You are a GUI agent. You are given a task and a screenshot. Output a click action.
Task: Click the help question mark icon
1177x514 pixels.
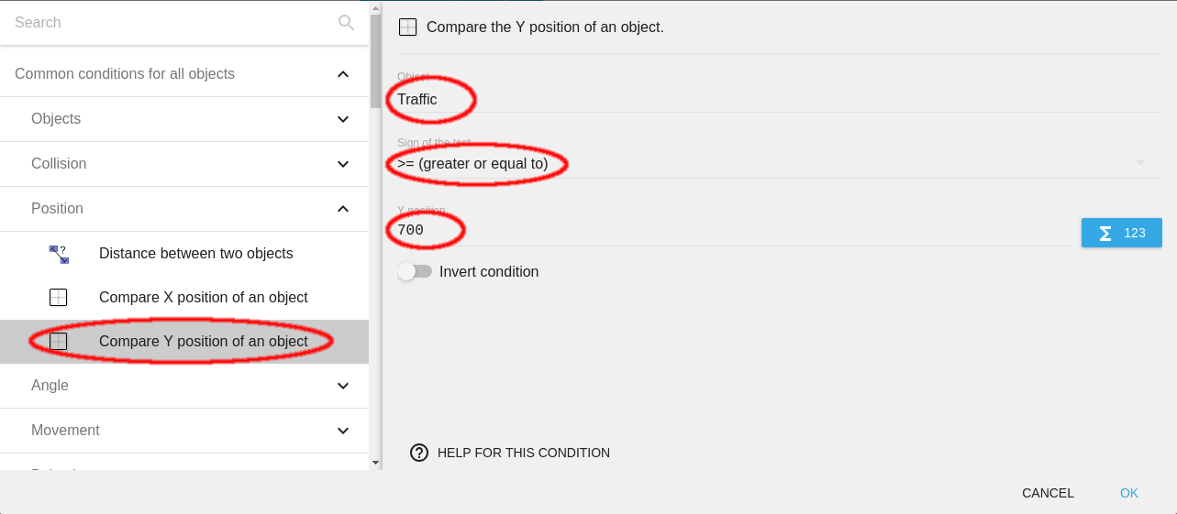point(419,453)
